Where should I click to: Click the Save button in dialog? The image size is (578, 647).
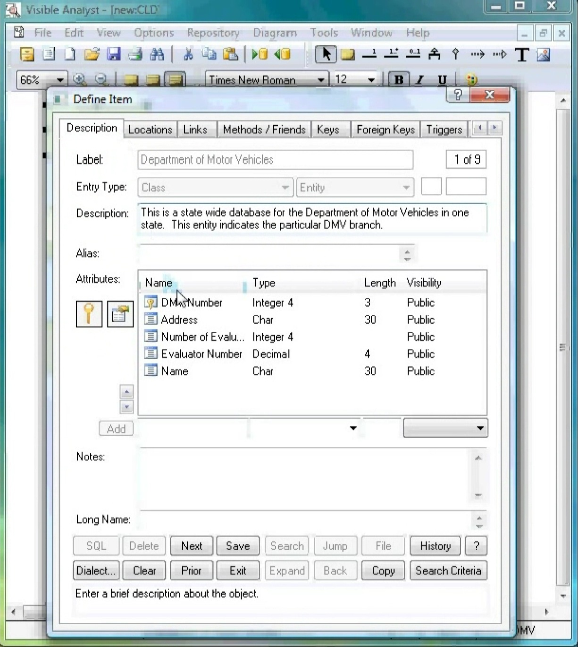(x=238, y=546)
